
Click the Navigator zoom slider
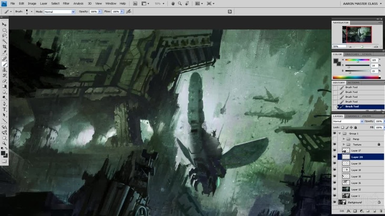tap(362, 47)
